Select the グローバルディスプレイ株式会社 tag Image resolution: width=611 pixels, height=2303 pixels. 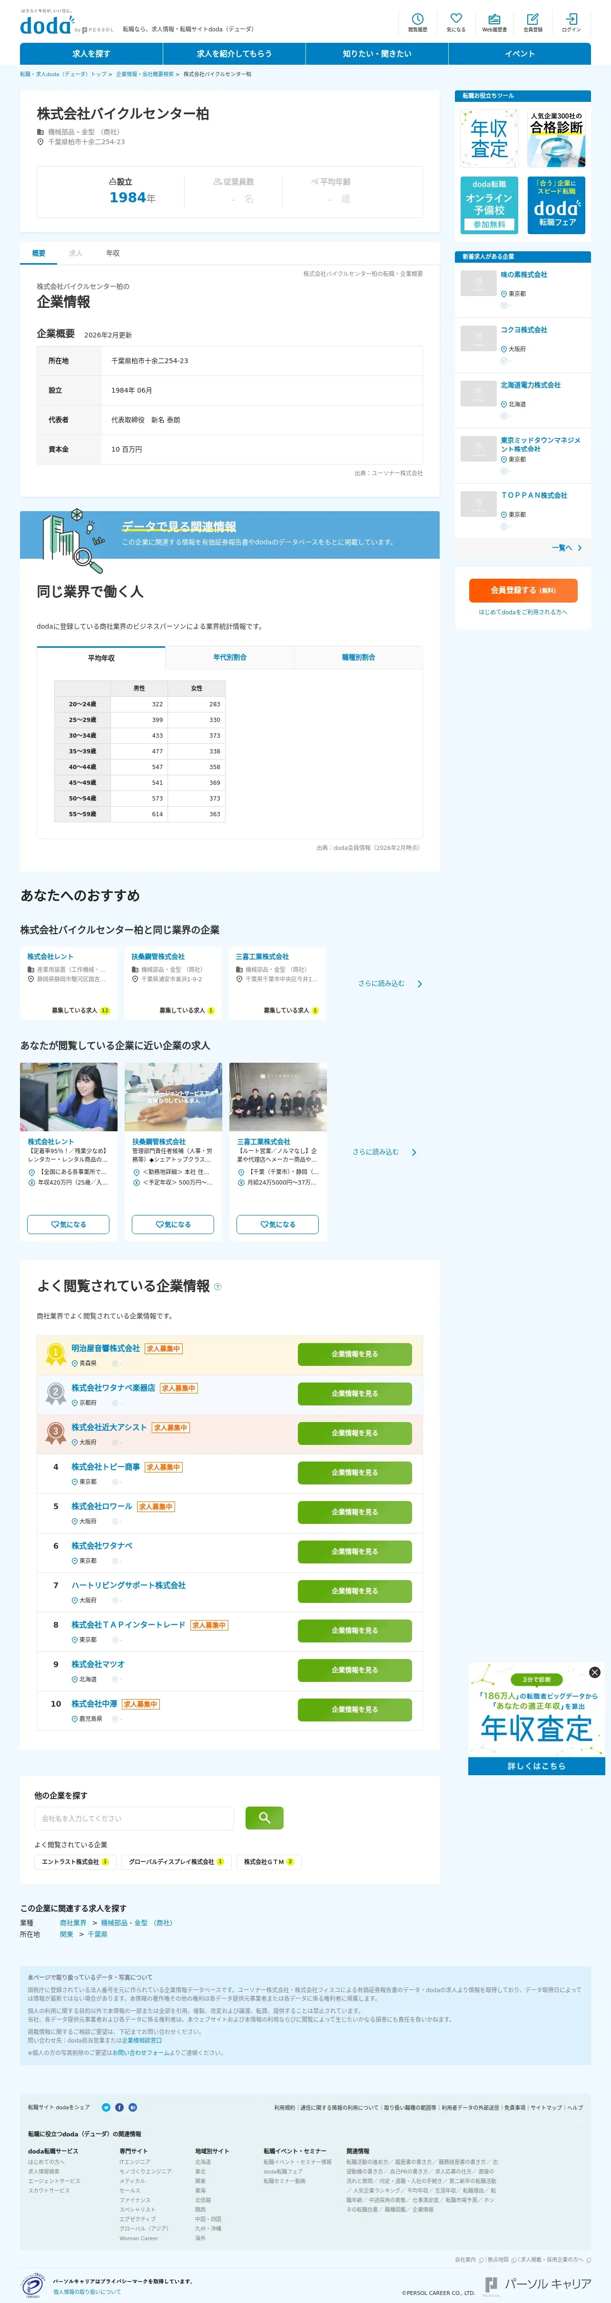tap(176, 1861)
